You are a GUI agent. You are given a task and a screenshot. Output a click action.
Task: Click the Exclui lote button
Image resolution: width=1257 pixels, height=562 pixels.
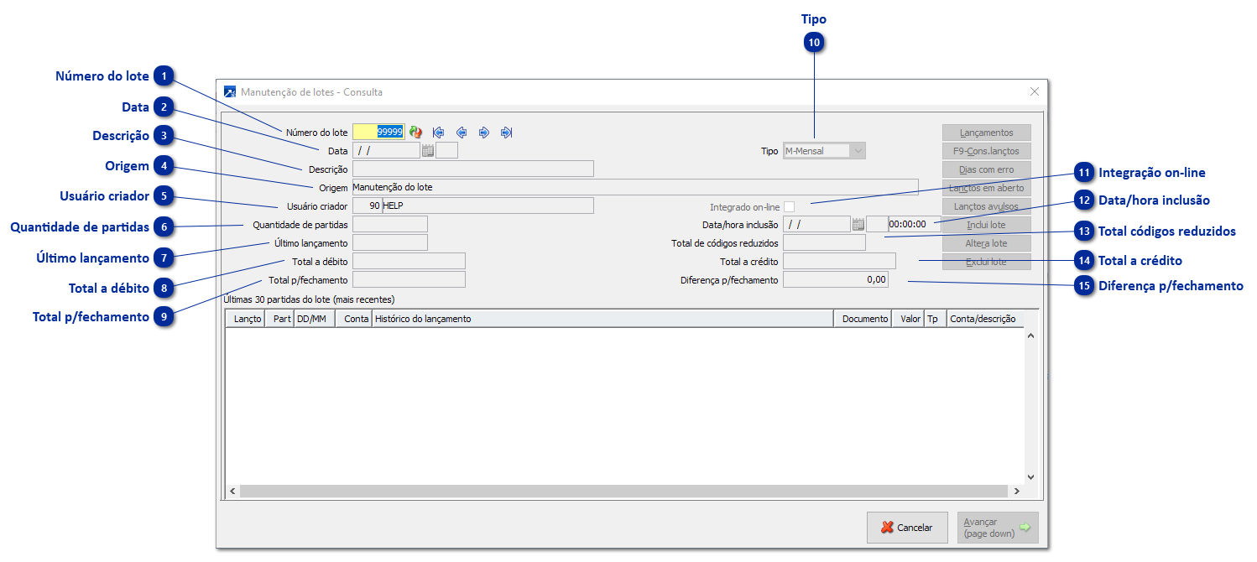[987, 262]
